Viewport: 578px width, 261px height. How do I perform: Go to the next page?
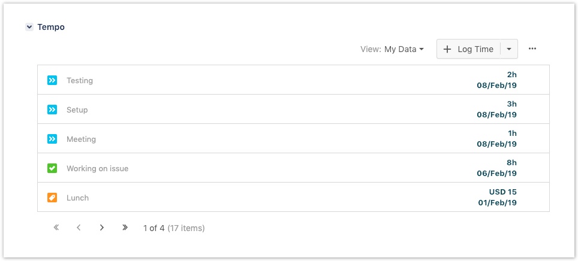point(102,227)
